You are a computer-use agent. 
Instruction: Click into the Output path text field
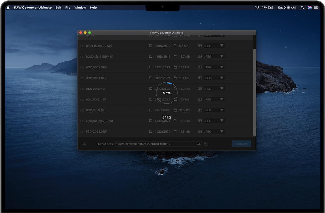[155, 144]
